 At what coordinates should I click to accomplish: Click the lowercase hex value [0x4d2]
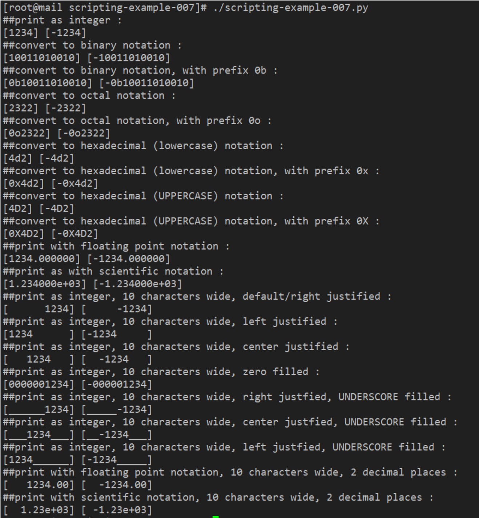pyautogui.click(x=24, y=183)
